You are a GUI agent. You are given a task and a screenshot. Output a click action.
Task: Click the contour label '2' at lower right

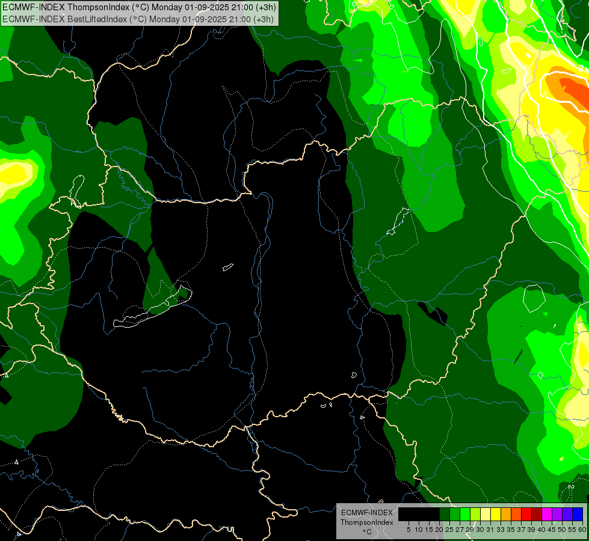(570, 487)
